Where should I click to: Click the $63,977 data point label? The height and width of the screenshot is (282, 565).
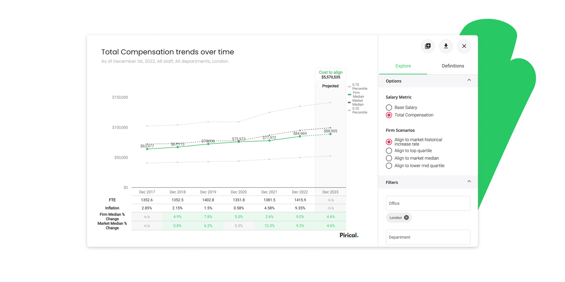147,146
